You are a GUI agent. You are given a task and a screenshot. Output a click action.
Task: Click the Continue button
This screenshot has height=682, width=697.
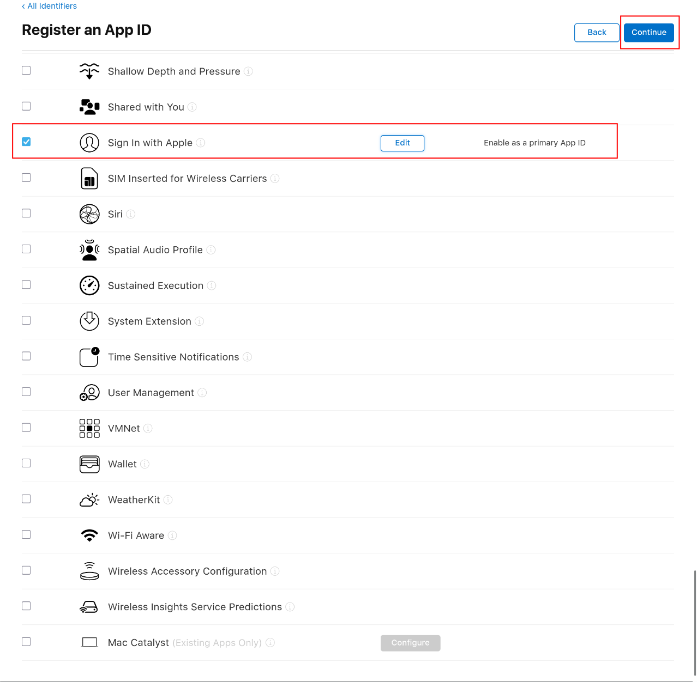click(648, 32)
